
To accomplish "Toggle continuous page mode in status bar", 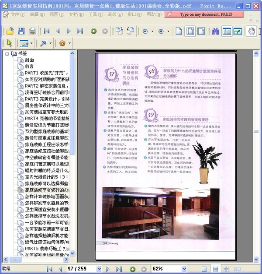I will (x=214, y=269).
